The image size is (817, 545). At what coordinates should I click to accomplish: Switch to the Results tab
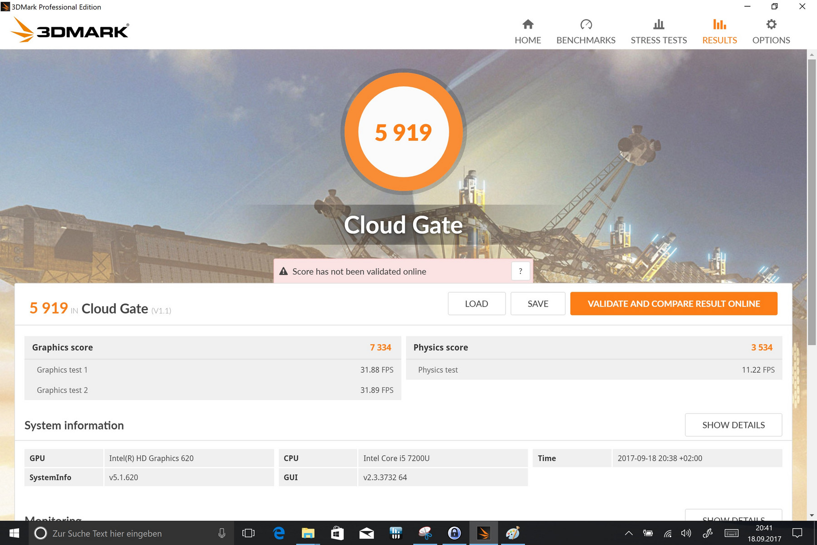719,32
